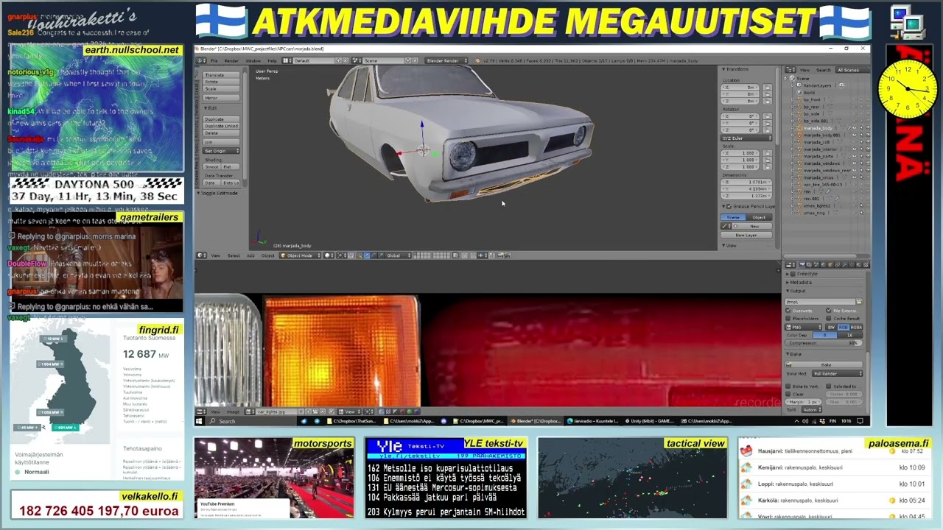
Task: Adjust the bake Margin value
Action: (x=804, y=402)
